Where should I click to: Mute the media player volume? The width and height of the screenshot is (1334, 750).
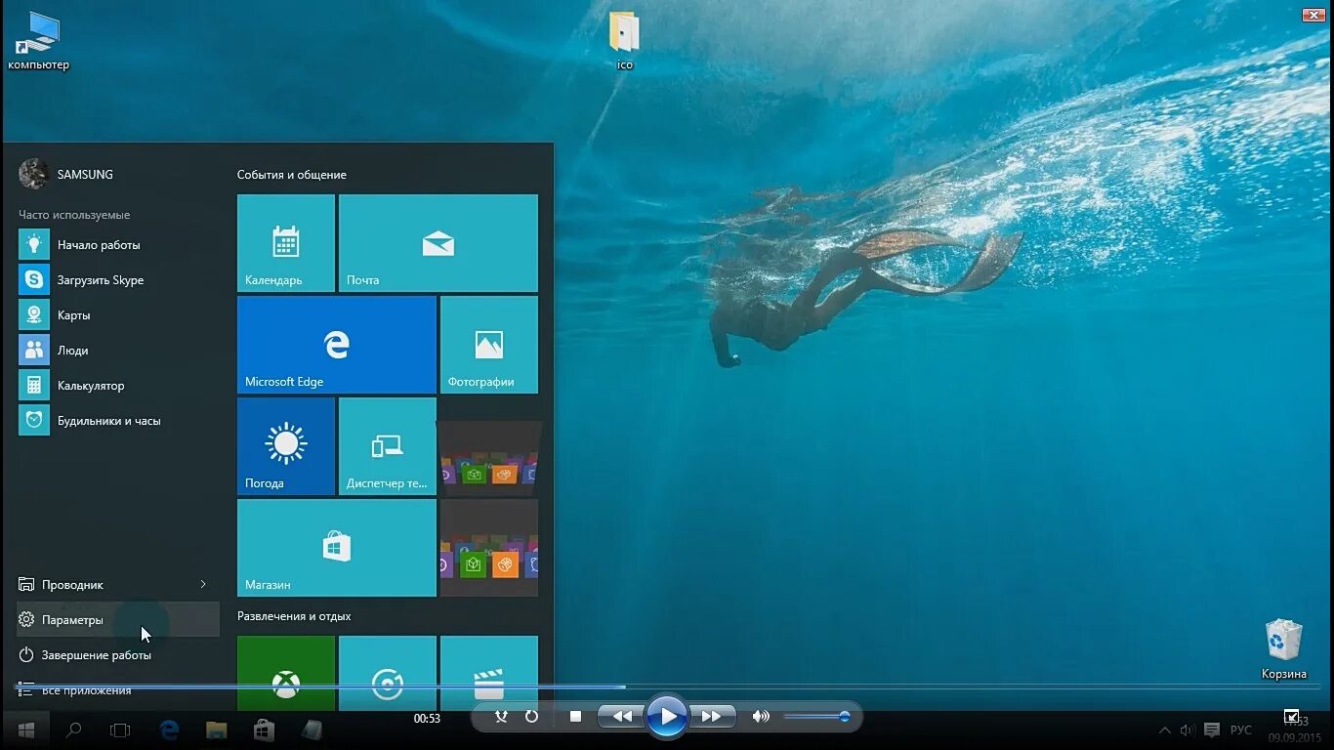pos(761,717)
